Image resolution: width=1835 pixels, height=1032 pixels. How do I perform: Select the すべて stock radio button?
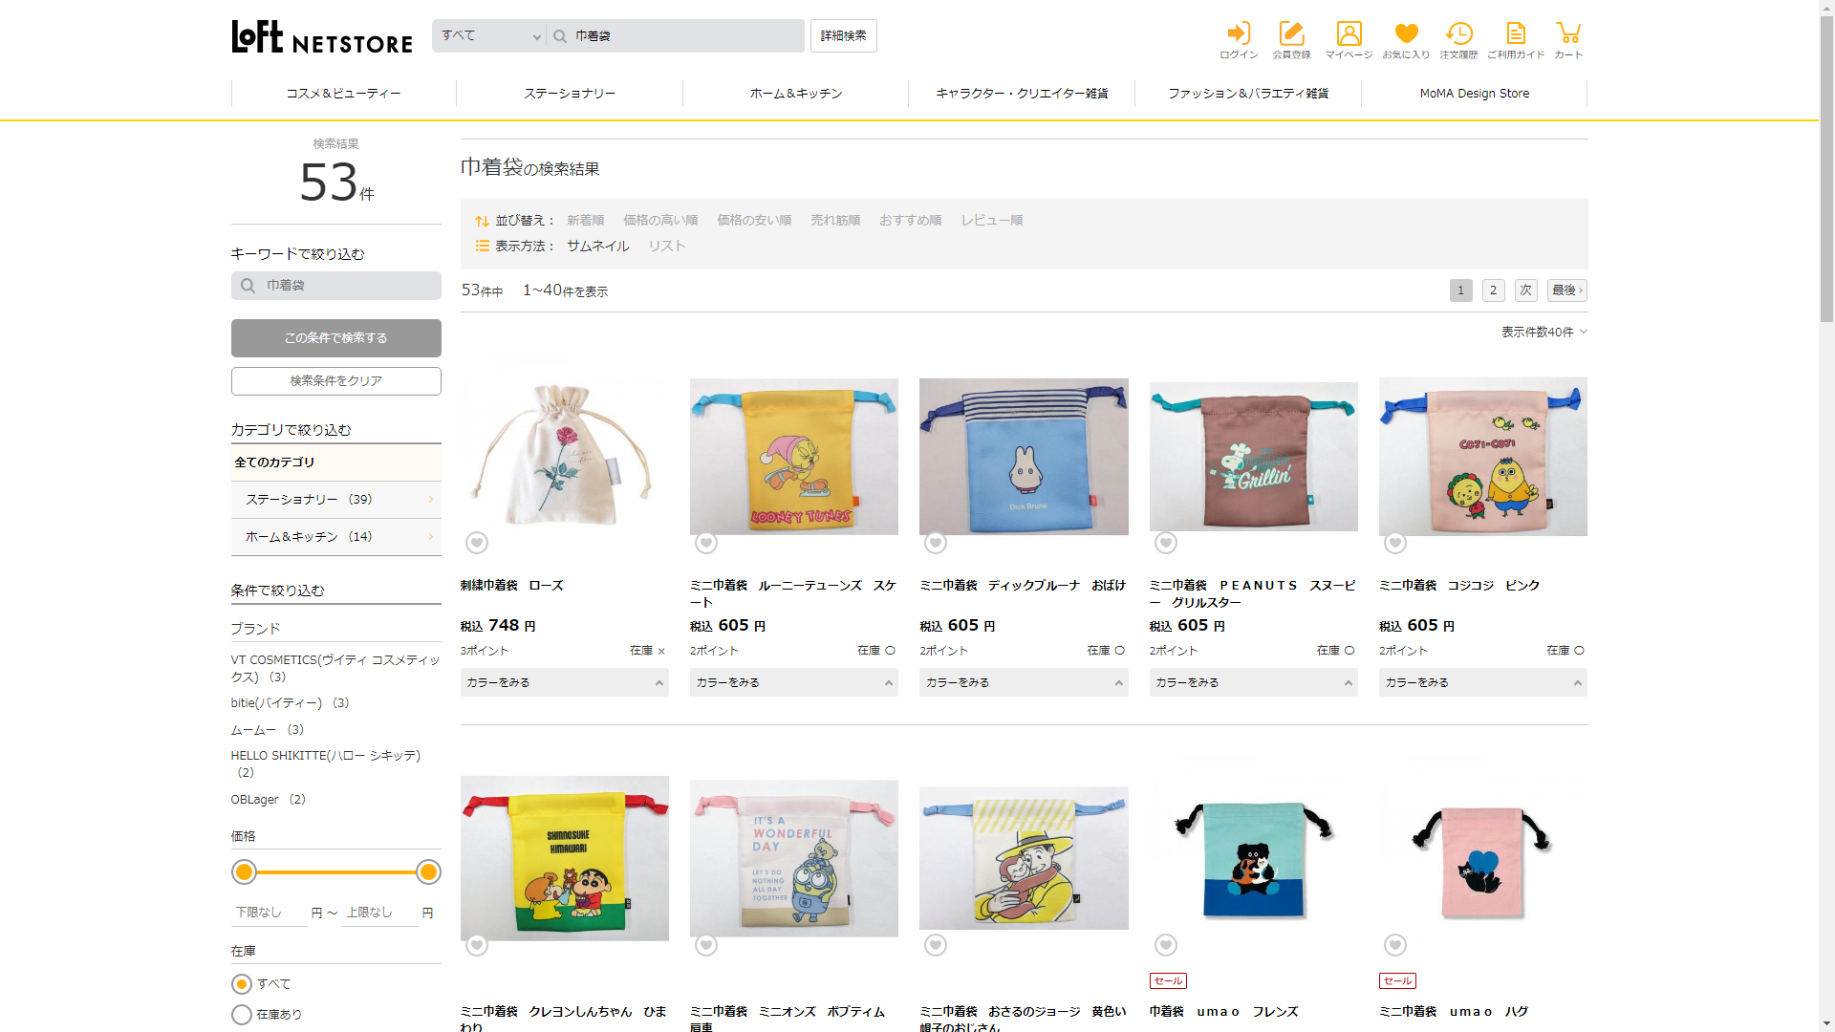[242, 984]
